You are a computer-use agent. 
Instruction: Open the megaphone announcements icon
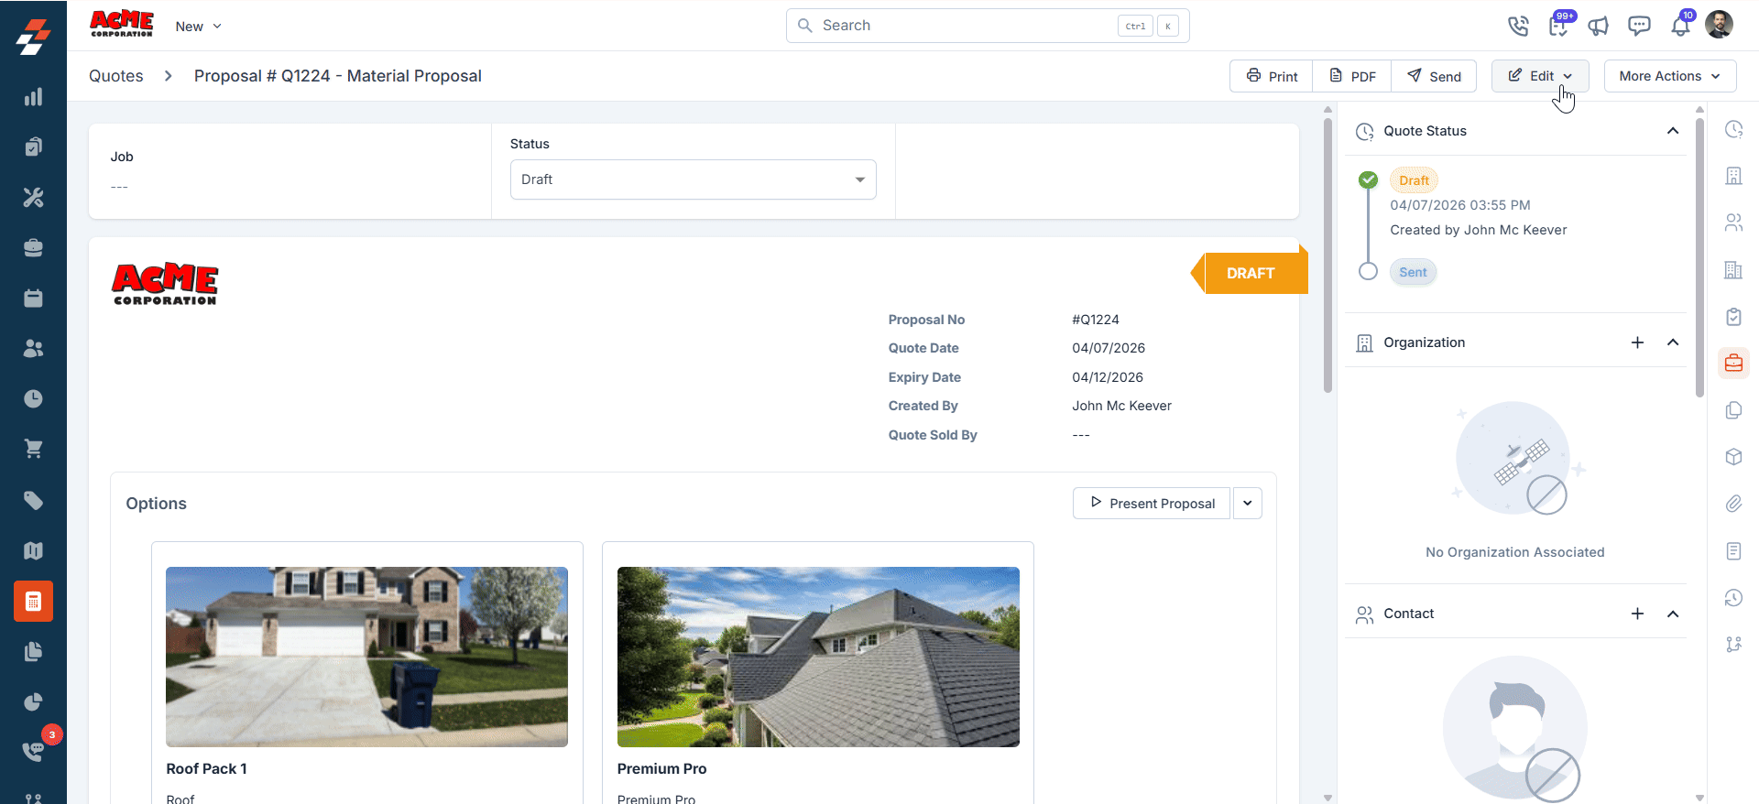(1599, 26)
